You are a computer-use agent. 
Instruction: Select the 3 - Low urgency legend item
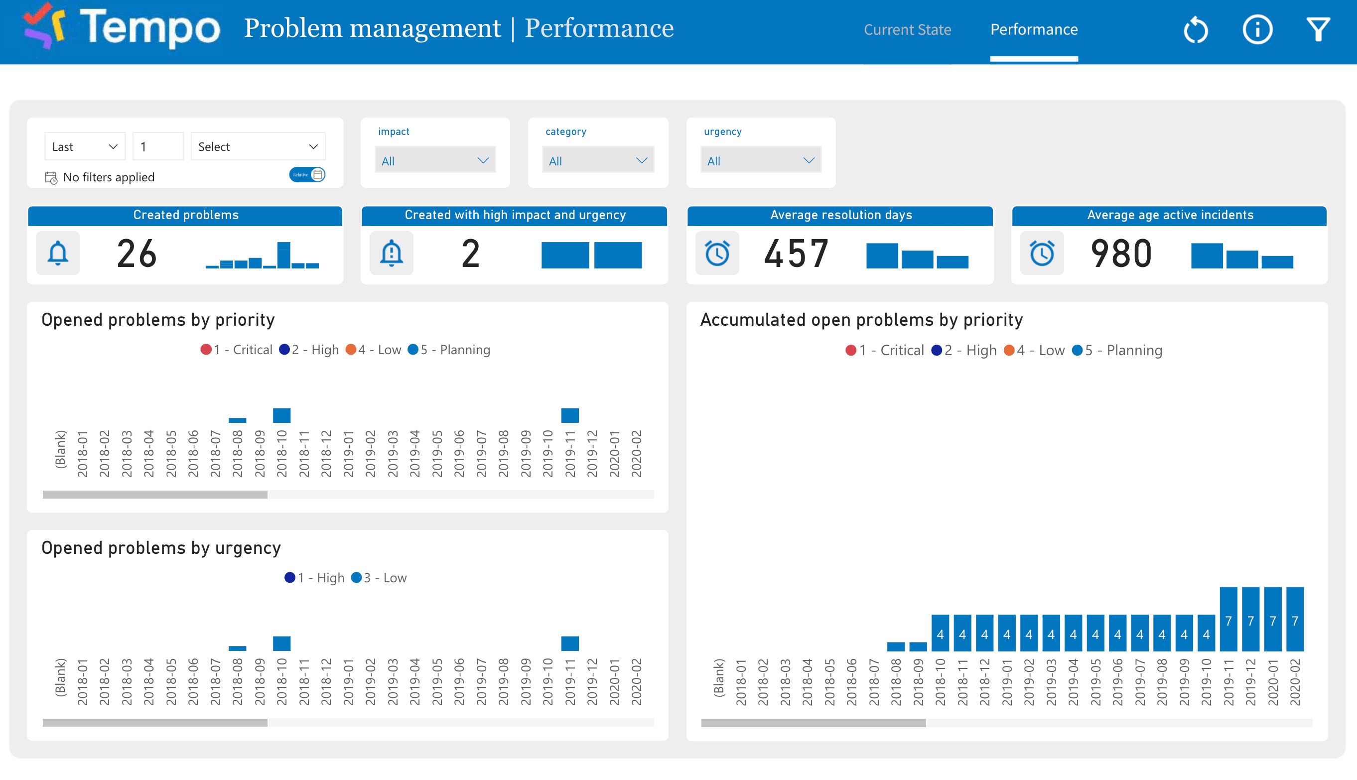coord(378,577)
